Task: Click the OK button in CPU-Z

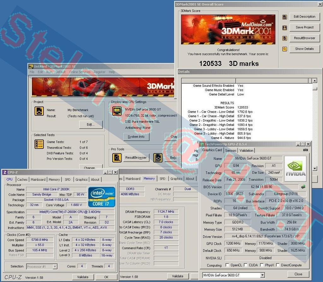Action: pyautogui.click(x=106, y=277)
